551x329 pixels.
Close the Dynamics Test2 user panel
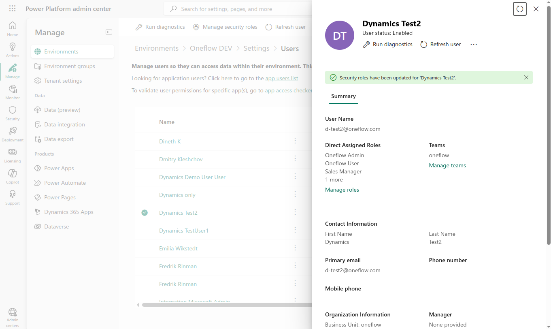click(536, 9)
